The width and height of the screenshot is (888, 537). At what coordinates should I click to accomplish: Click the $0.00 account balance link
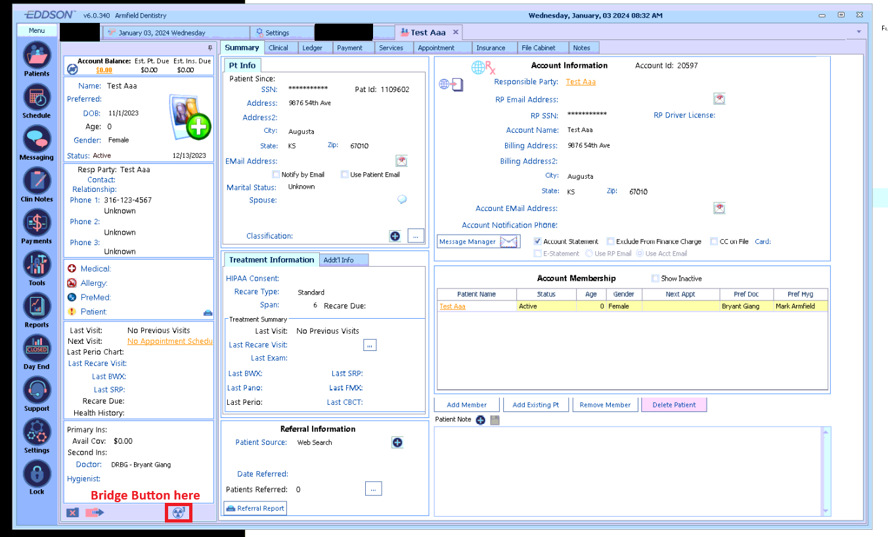pos(104,70)
